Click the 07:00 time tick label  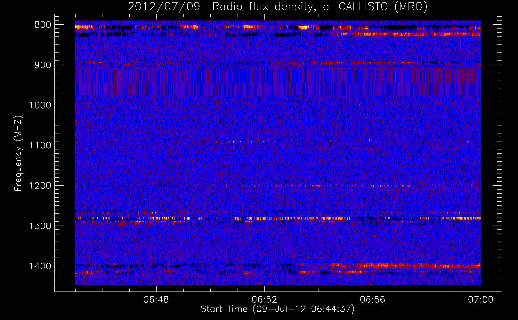coord(481,300)
